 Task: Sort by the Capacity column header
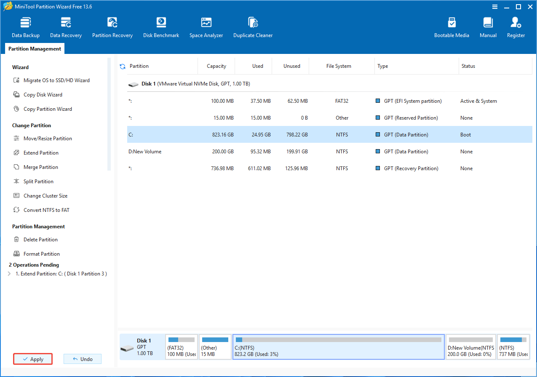tap(216, 66)
